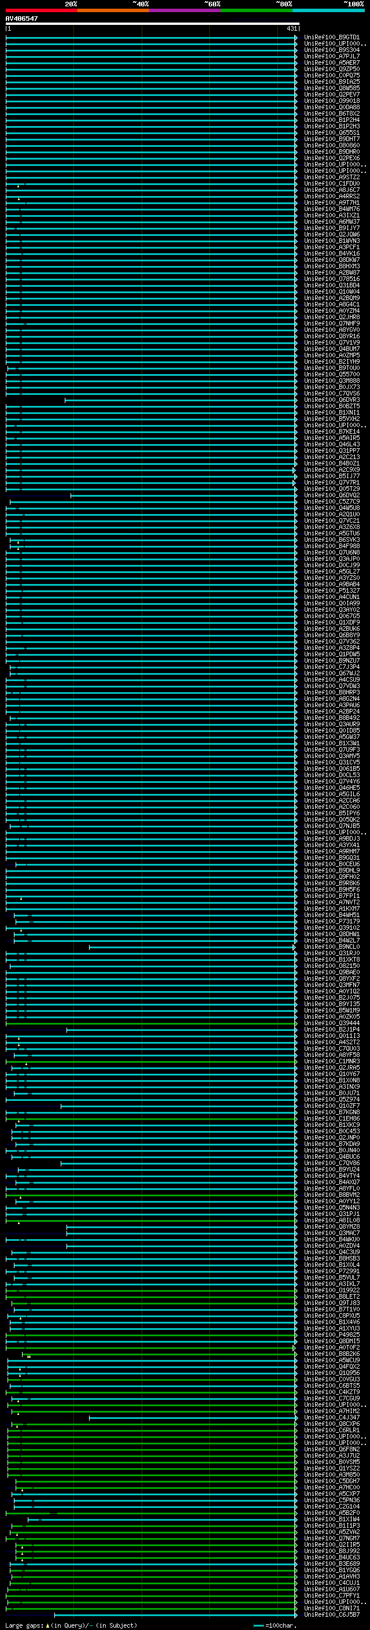
Task: Click hit UniRef100_Q8W585
Action: pos(332,88)
